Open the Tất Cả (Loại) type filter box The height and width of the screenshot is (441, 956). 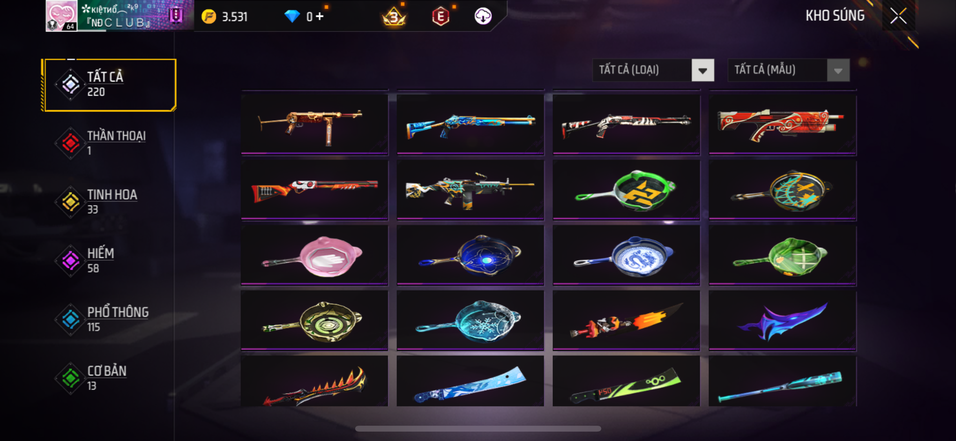653,71
